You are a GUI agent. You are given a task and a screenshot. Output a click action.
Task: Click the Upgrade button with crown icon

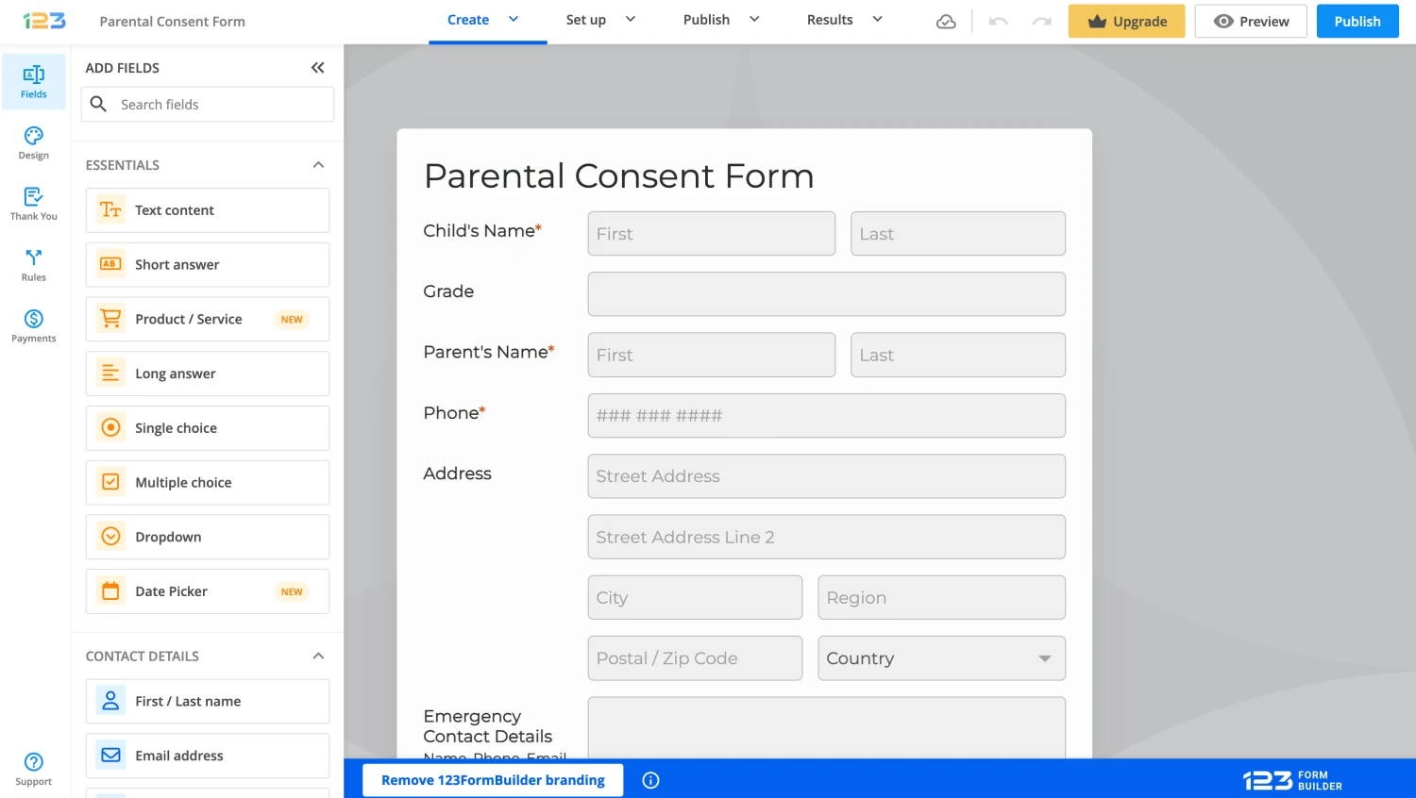1126,20
